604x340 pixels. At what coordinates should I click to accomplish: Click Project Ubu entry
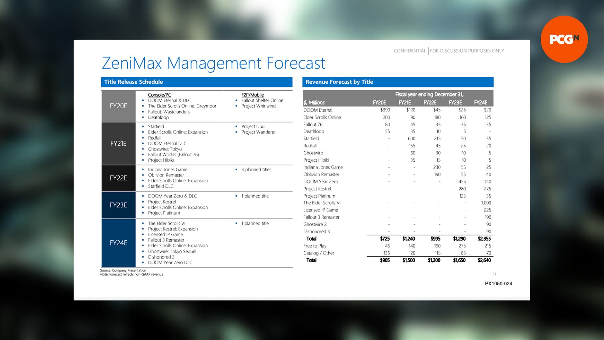(253, 126)
